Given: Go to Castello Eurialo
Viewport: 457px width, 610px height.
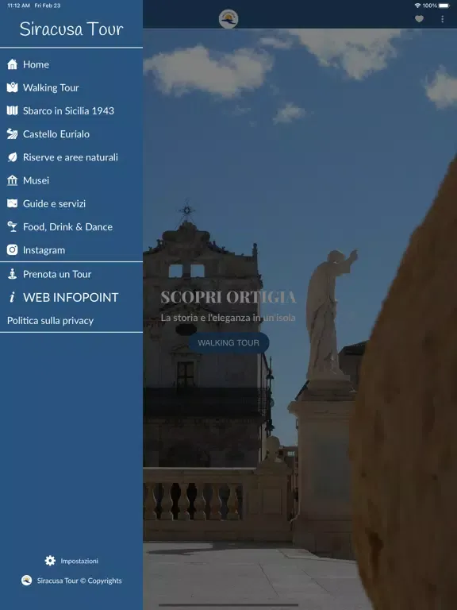Looking at the screenshot, I should [71, 133].
